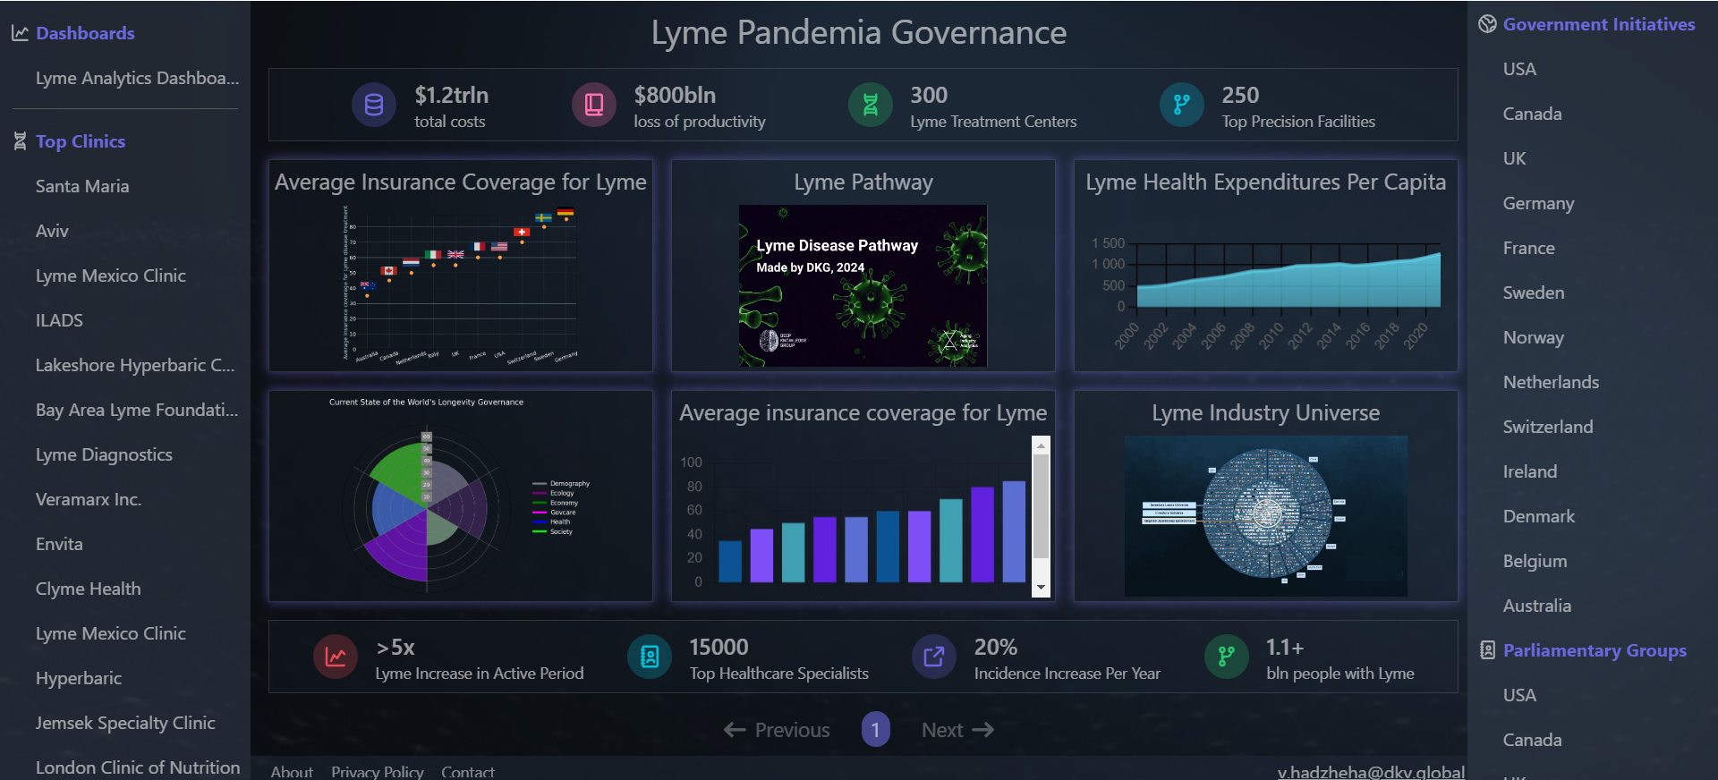
Task: Open the Lyme Disease Pathway image
Action: coord(863,285)
